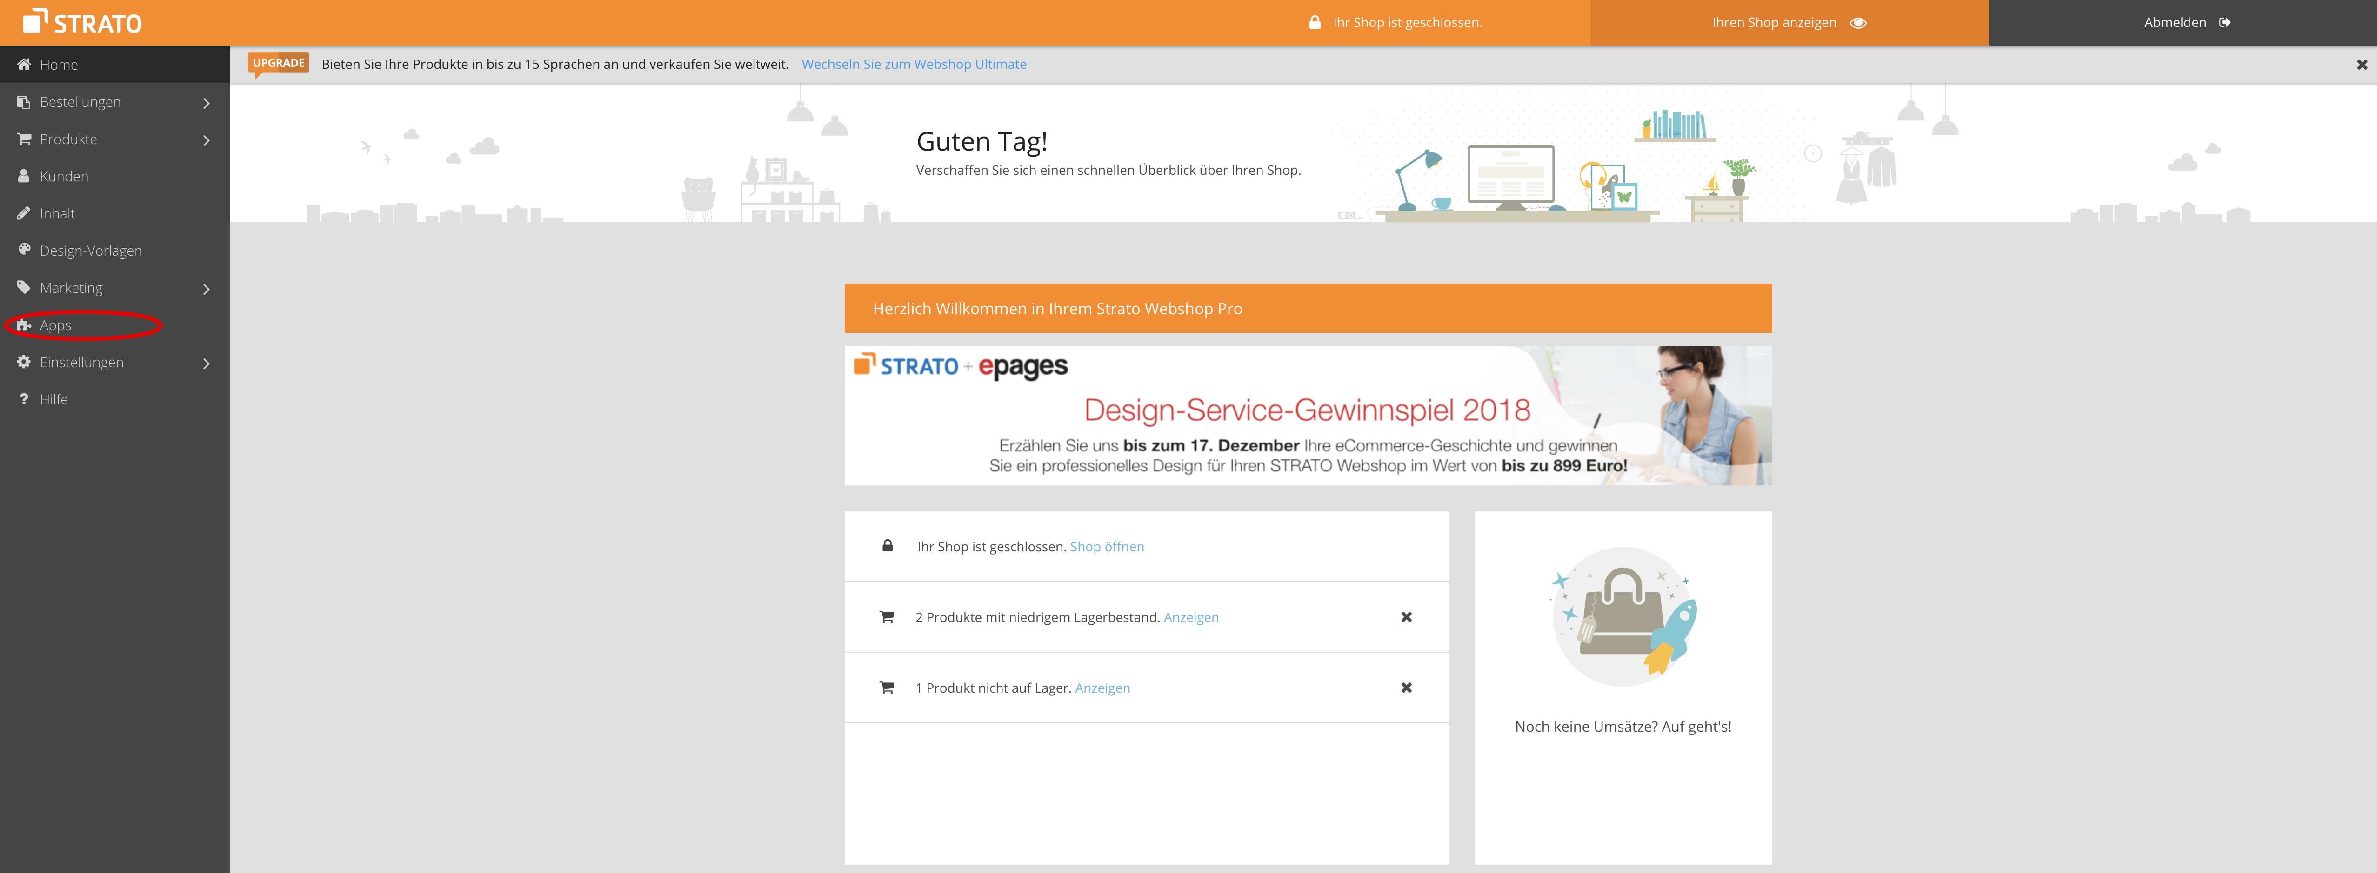Viewport: 2377px width, 873px height.
Task: Expand the Einstellungen submenu arrow
Action: tap(207, 363)
